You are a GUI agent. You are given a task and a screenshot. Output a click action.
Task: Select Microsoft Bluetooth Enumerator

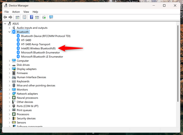click(40, 52)
